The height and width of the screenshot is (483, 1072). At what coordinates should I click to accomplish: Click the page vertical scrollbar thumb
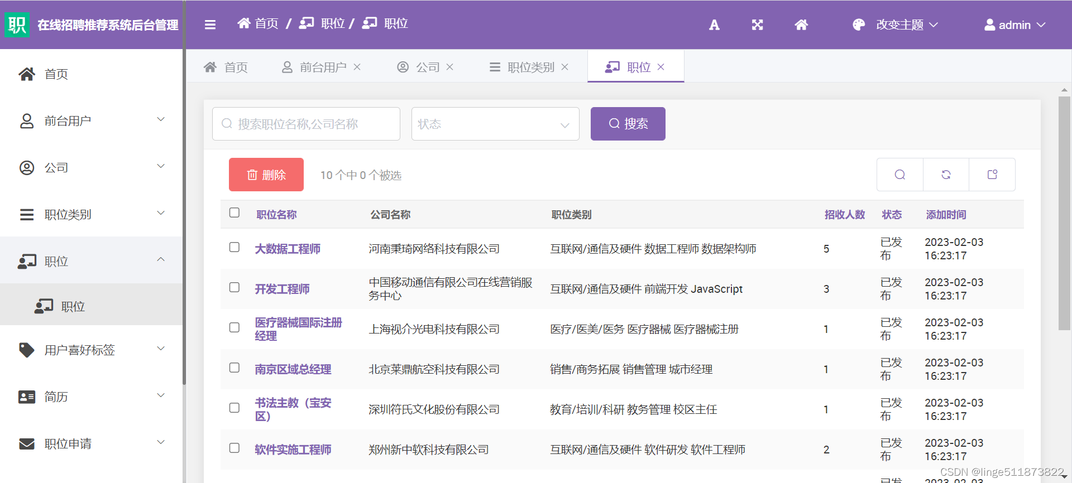point(1064,213)
